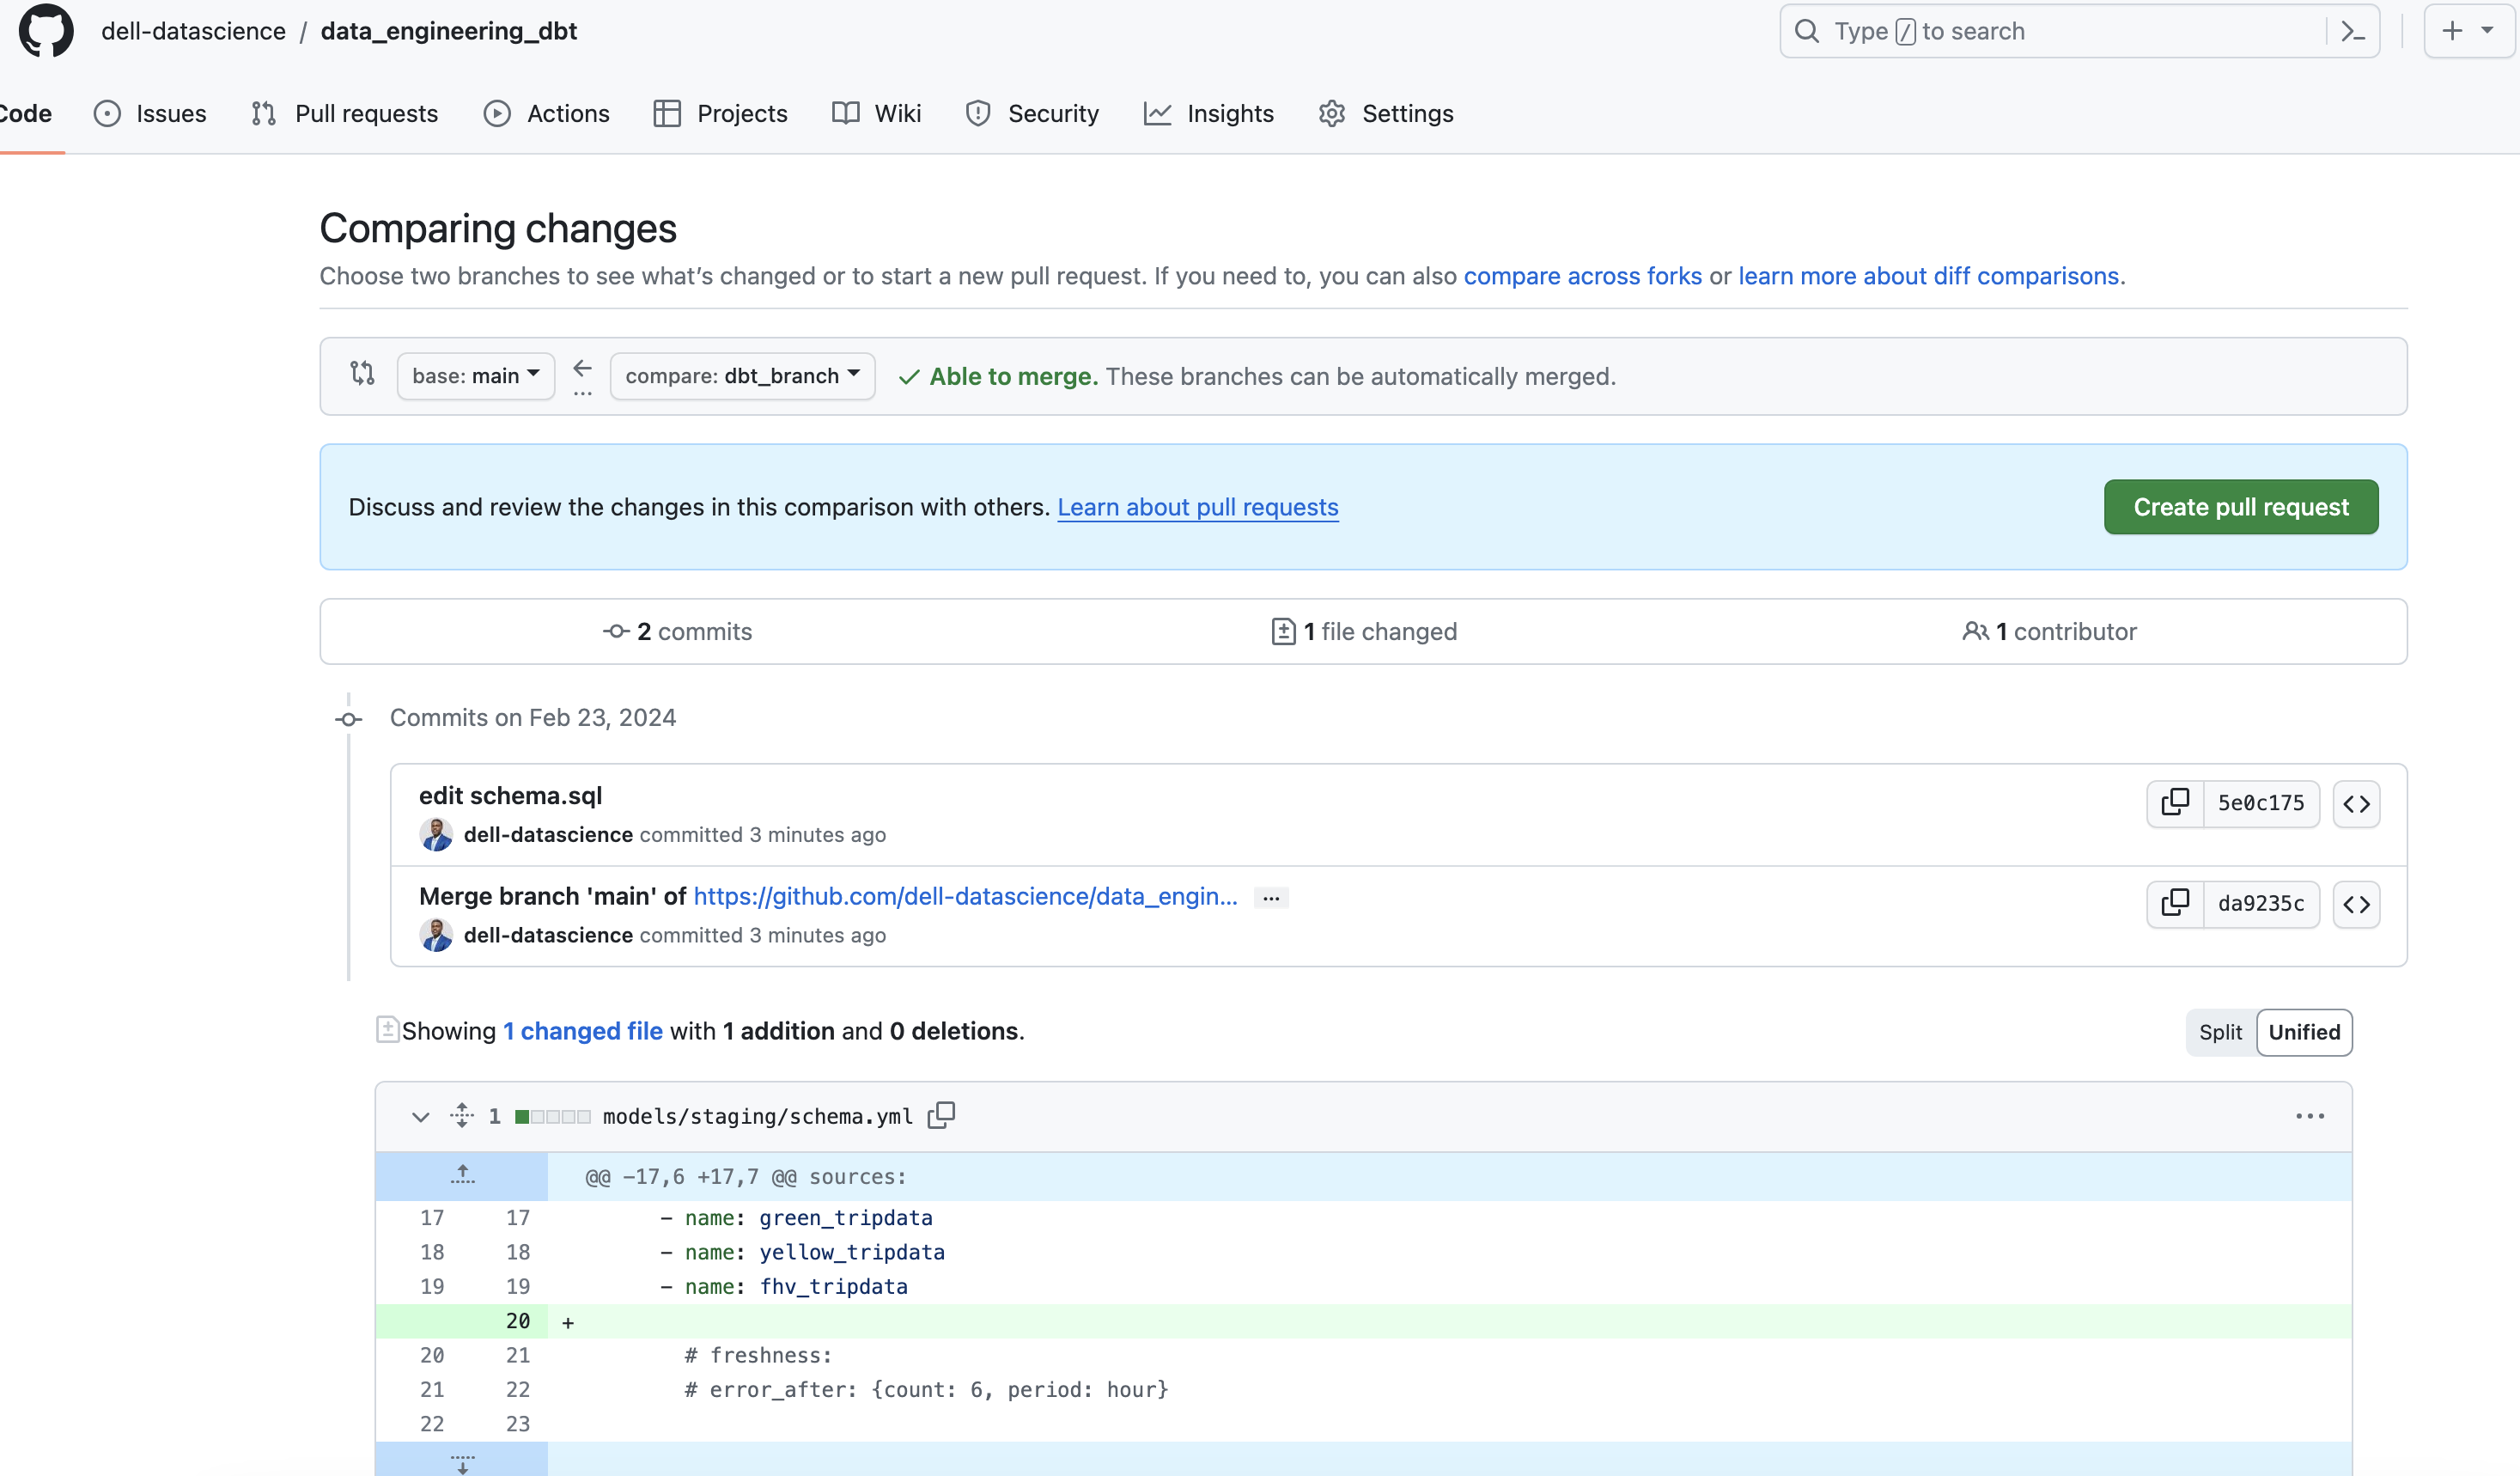Expand all lines in schema.yml diff
Viewport: 2520px width, 1476px height.
coord(462,1115)
